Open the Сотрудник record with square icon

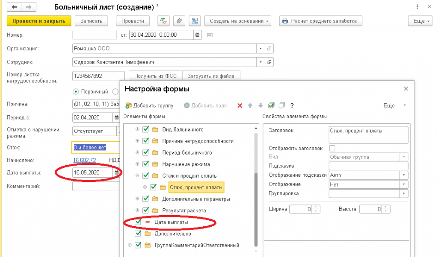[269, 62]
